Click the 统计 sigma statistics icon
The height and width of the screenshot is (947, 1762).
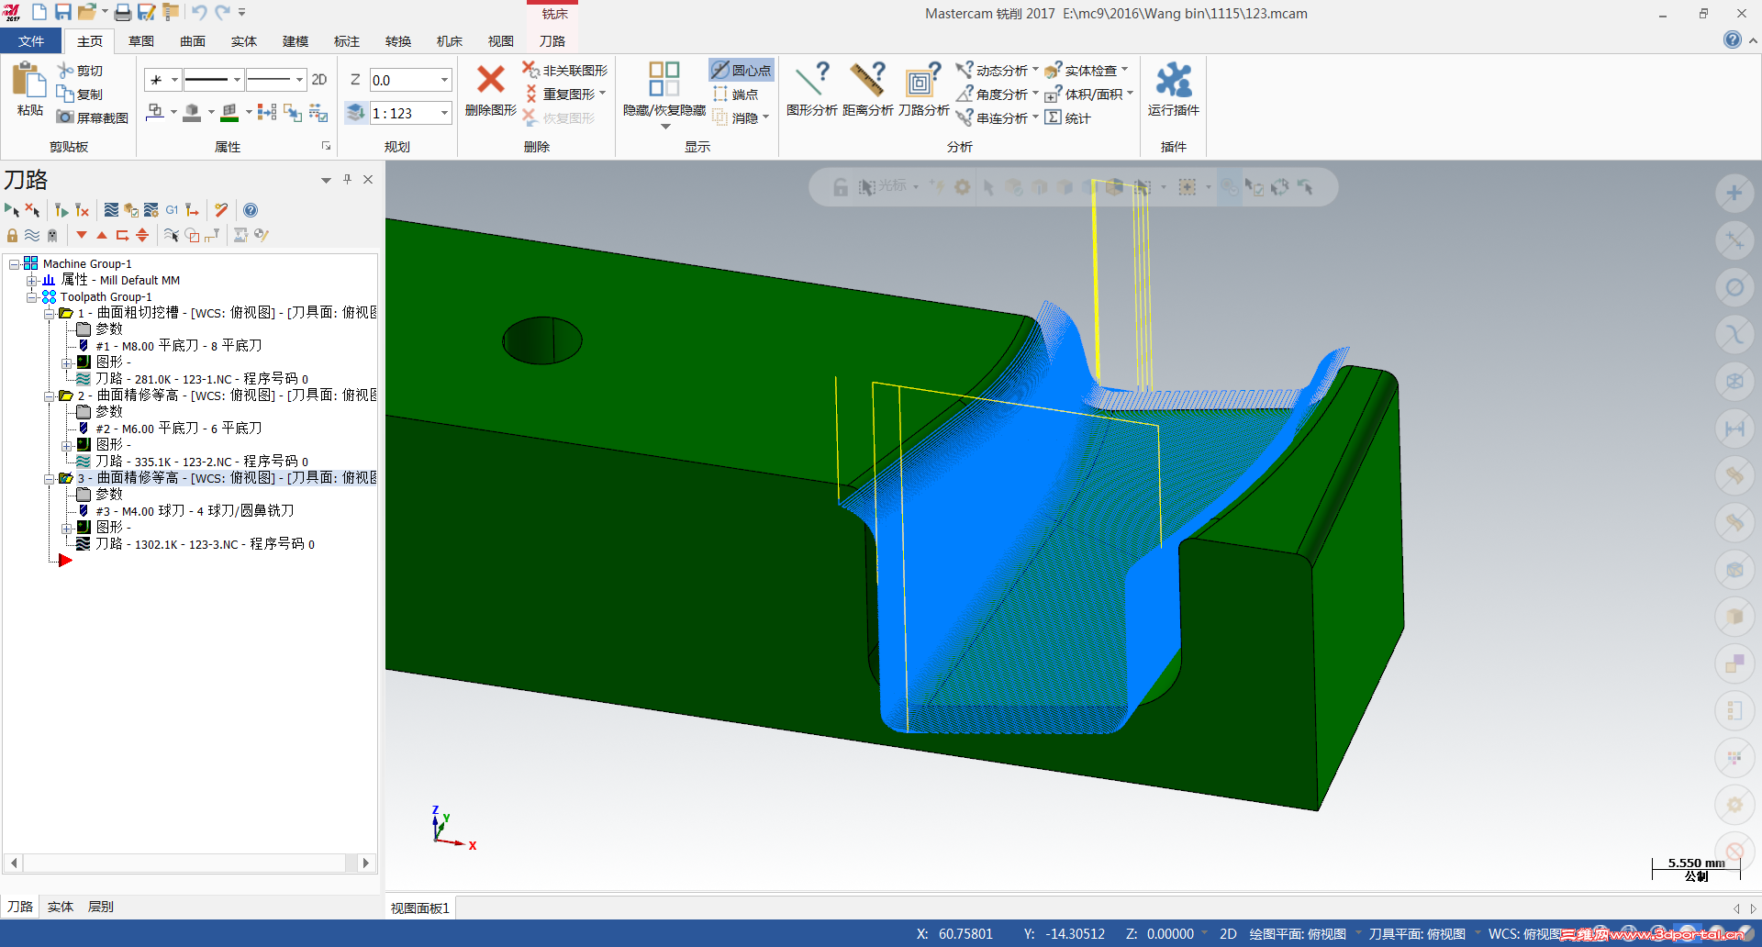[1067, 117]
